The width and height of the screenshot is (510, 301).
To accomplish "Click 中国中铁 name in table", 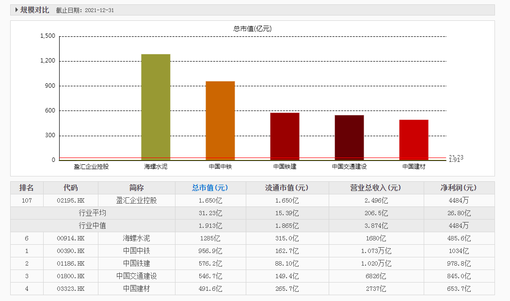I will pos(136,251).
